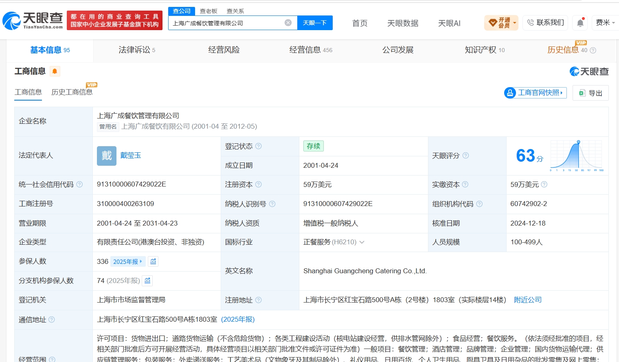
Task: Click the 联系我们 button
Action: coord(546,23)
